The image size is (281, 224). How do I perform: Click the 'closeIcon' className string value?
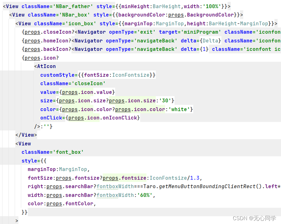click(x=88, y=84)
